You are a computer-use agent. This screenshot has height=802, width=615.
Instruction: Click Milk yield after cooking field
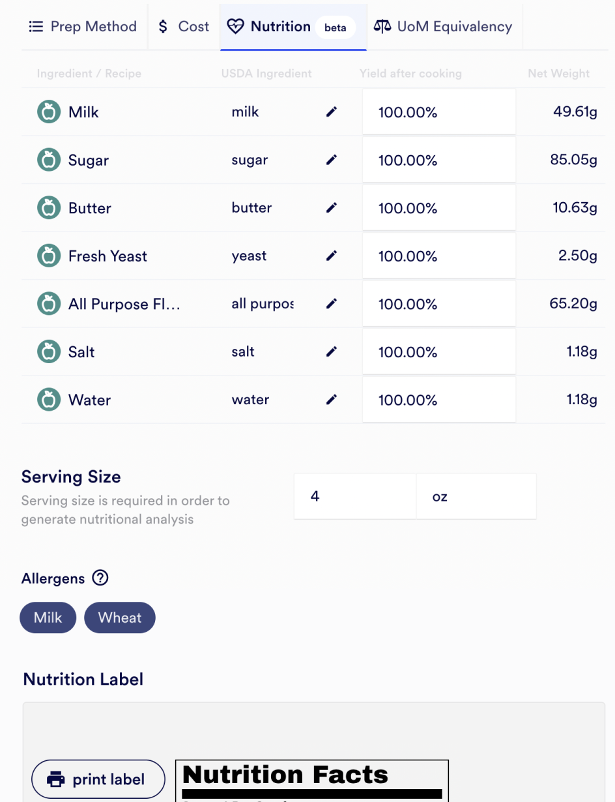pyautogui.click(x=439, y=112)
